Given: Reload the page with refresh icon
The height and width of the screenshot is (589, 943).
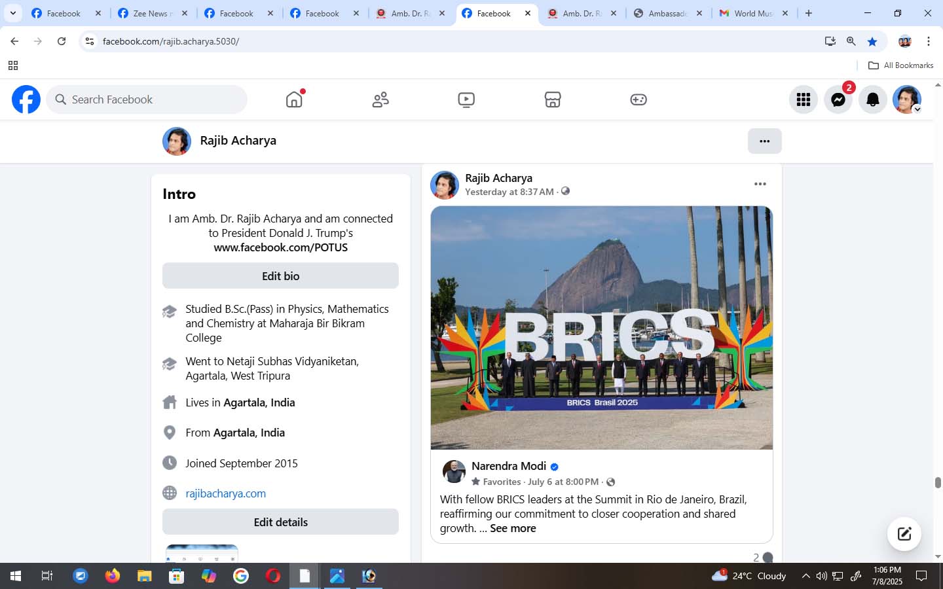Looking at the screenshot, I should (62, 41).
